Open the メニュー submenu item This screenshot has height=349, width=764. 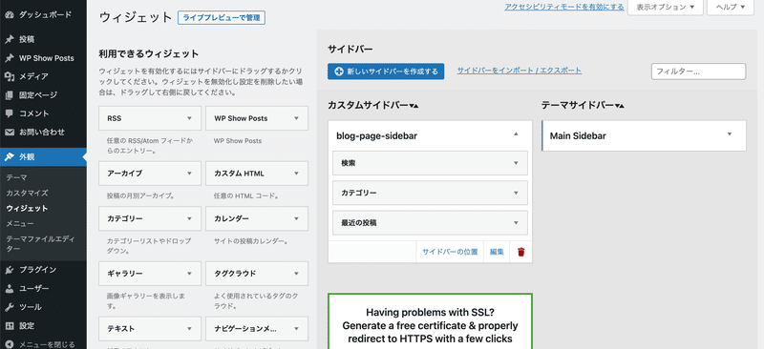20,223
